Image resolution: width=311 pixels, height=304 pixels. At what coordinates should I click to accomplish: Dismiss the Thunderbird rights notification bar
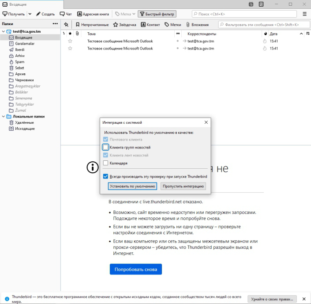(304, 299)
